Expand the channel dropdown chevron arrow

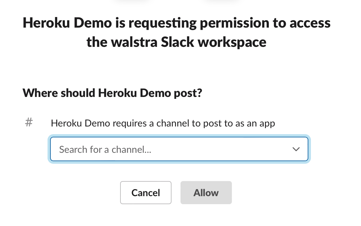coord(296,149)
